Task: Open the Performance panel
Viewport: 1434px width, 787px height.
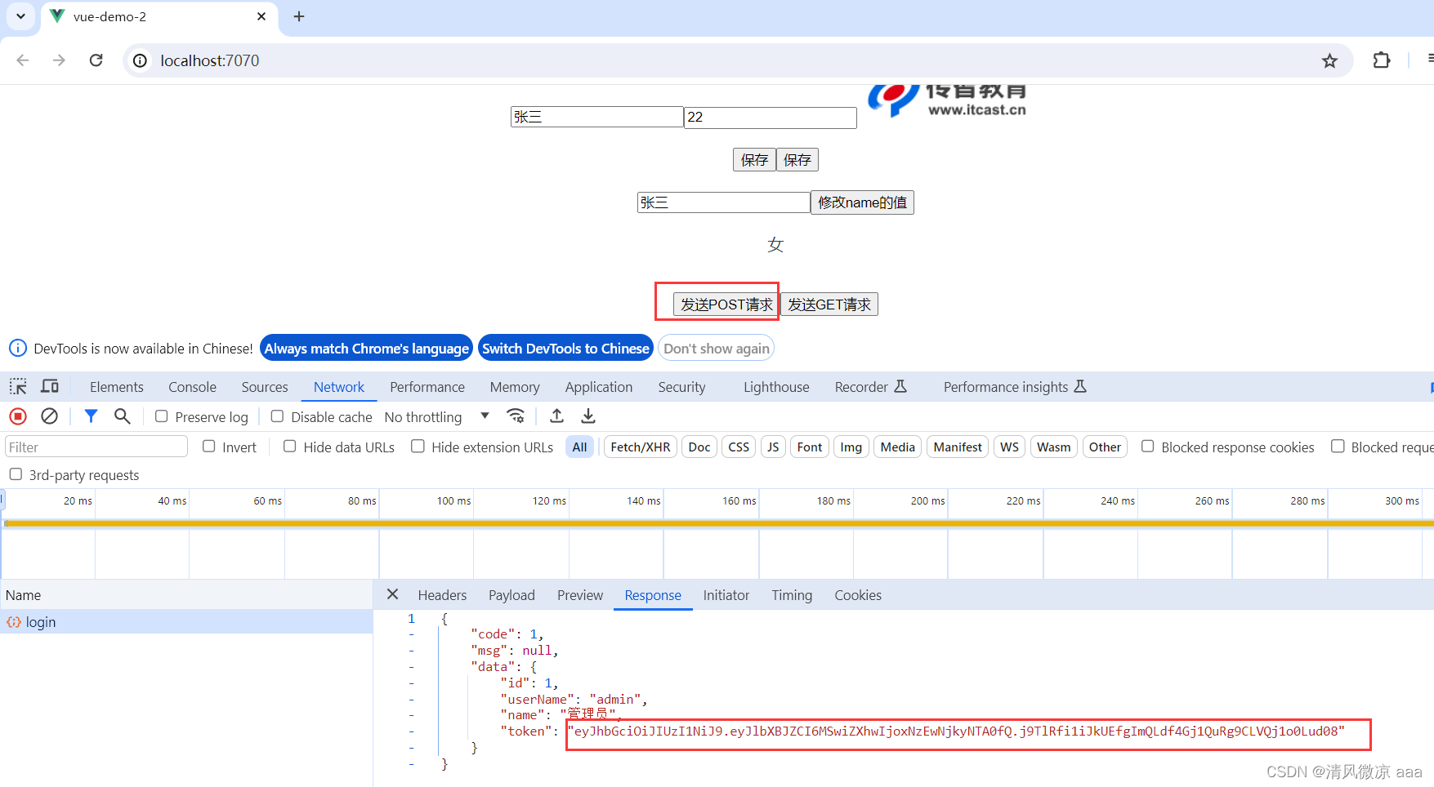Action: (x=427, y=387)
